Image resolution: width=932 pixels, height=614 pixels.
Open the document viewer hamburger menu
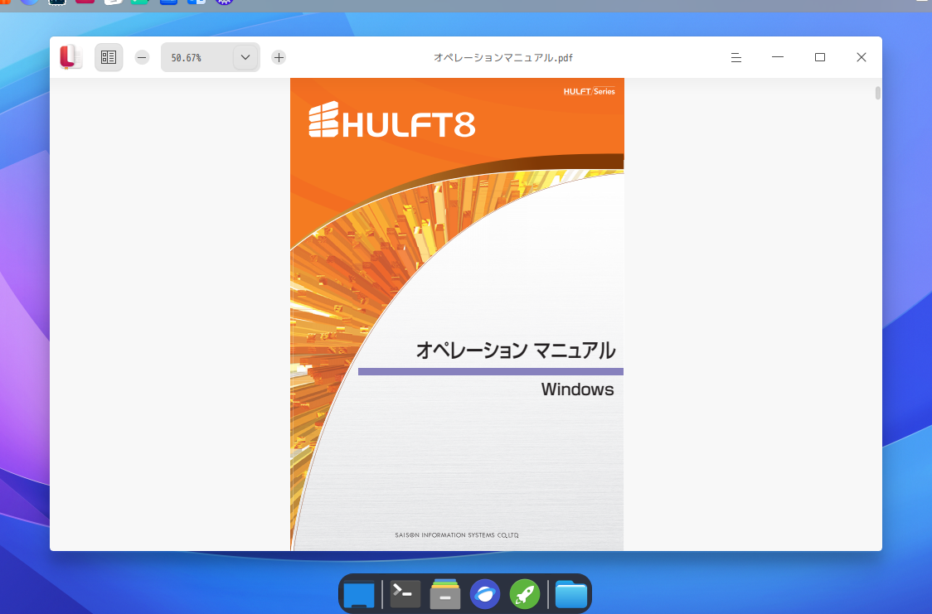coord(735,58)
